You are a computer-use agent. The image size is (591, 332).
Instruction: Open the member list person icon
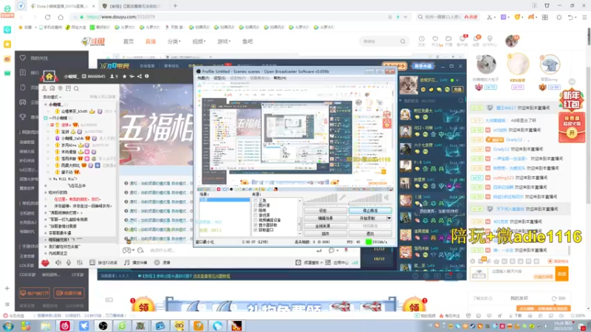(x=44, y=89)
